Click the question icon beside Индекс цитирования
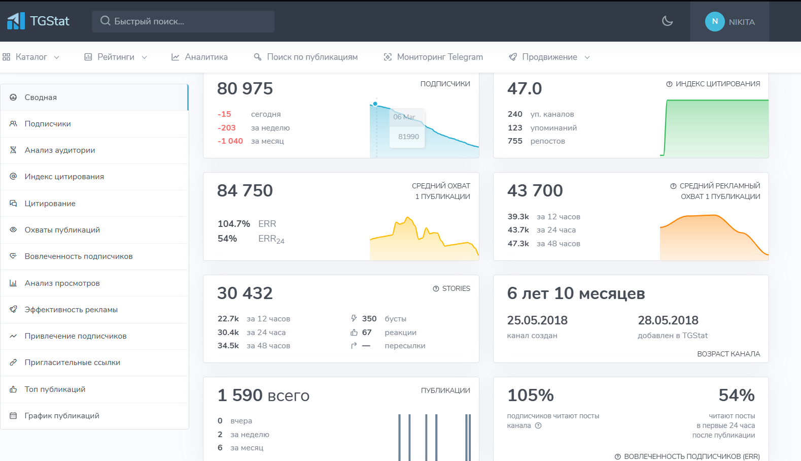 coord(669,84)
